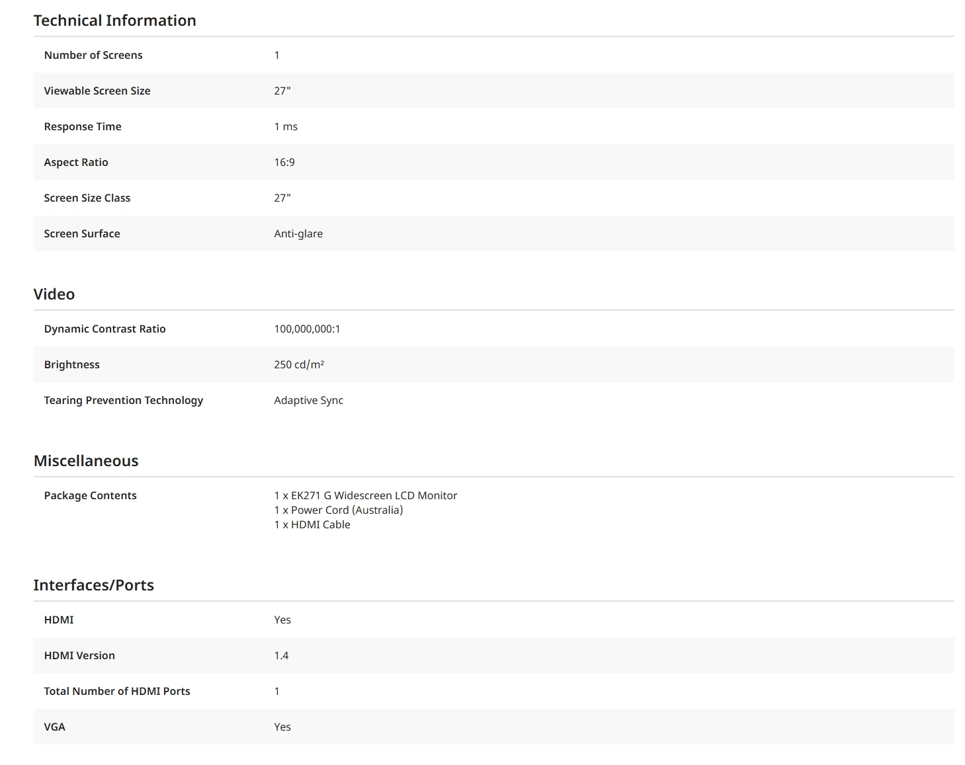Click the 'Video' section heading

point(54,294)
